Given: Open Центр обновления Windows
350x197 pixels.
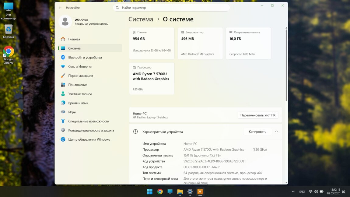Looking at the screenshot, I should (89, 139).
